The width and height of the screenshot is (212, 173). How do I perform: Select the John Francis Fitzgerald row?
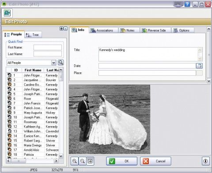[x=33, y=103]
